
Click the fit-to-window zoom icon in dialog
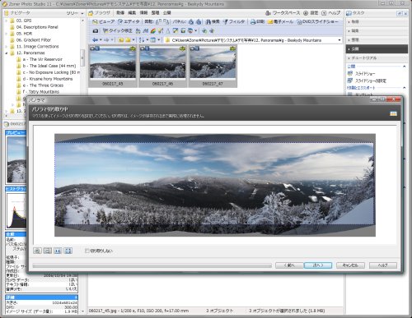68,251
